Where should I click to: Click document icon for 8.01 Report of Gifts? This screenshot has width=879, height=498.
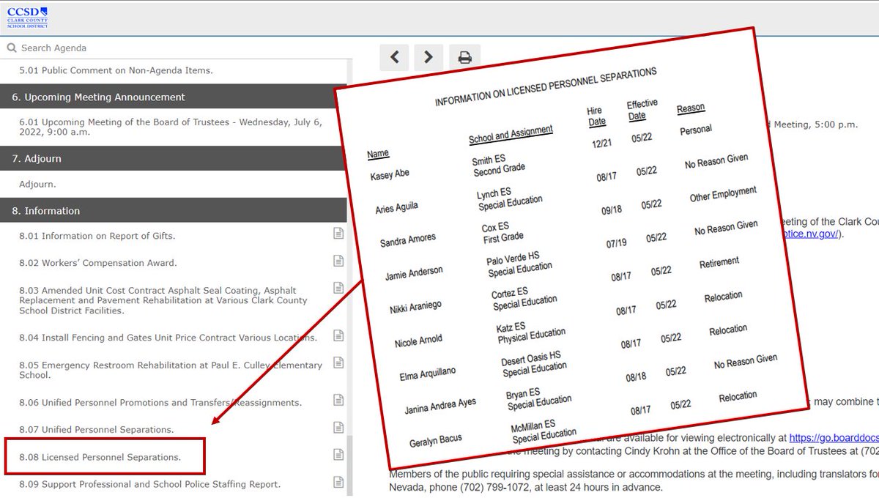pos(338,234)
